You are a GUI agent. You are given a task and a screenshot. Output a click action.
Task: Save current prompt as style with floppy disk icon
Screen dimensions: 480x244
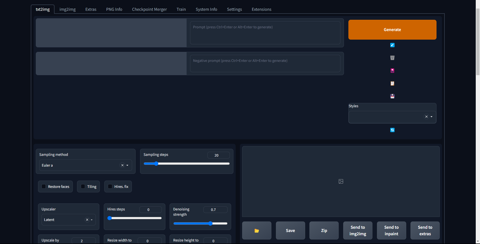(x=392, y=96)
